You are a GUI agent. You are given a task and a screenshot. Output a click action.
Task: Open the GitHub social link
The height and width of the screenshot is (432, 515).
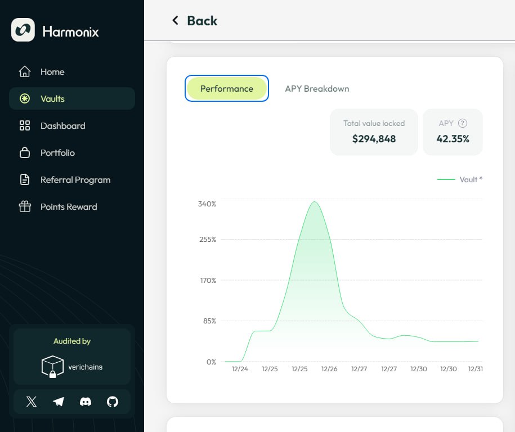tap(113, 402)
